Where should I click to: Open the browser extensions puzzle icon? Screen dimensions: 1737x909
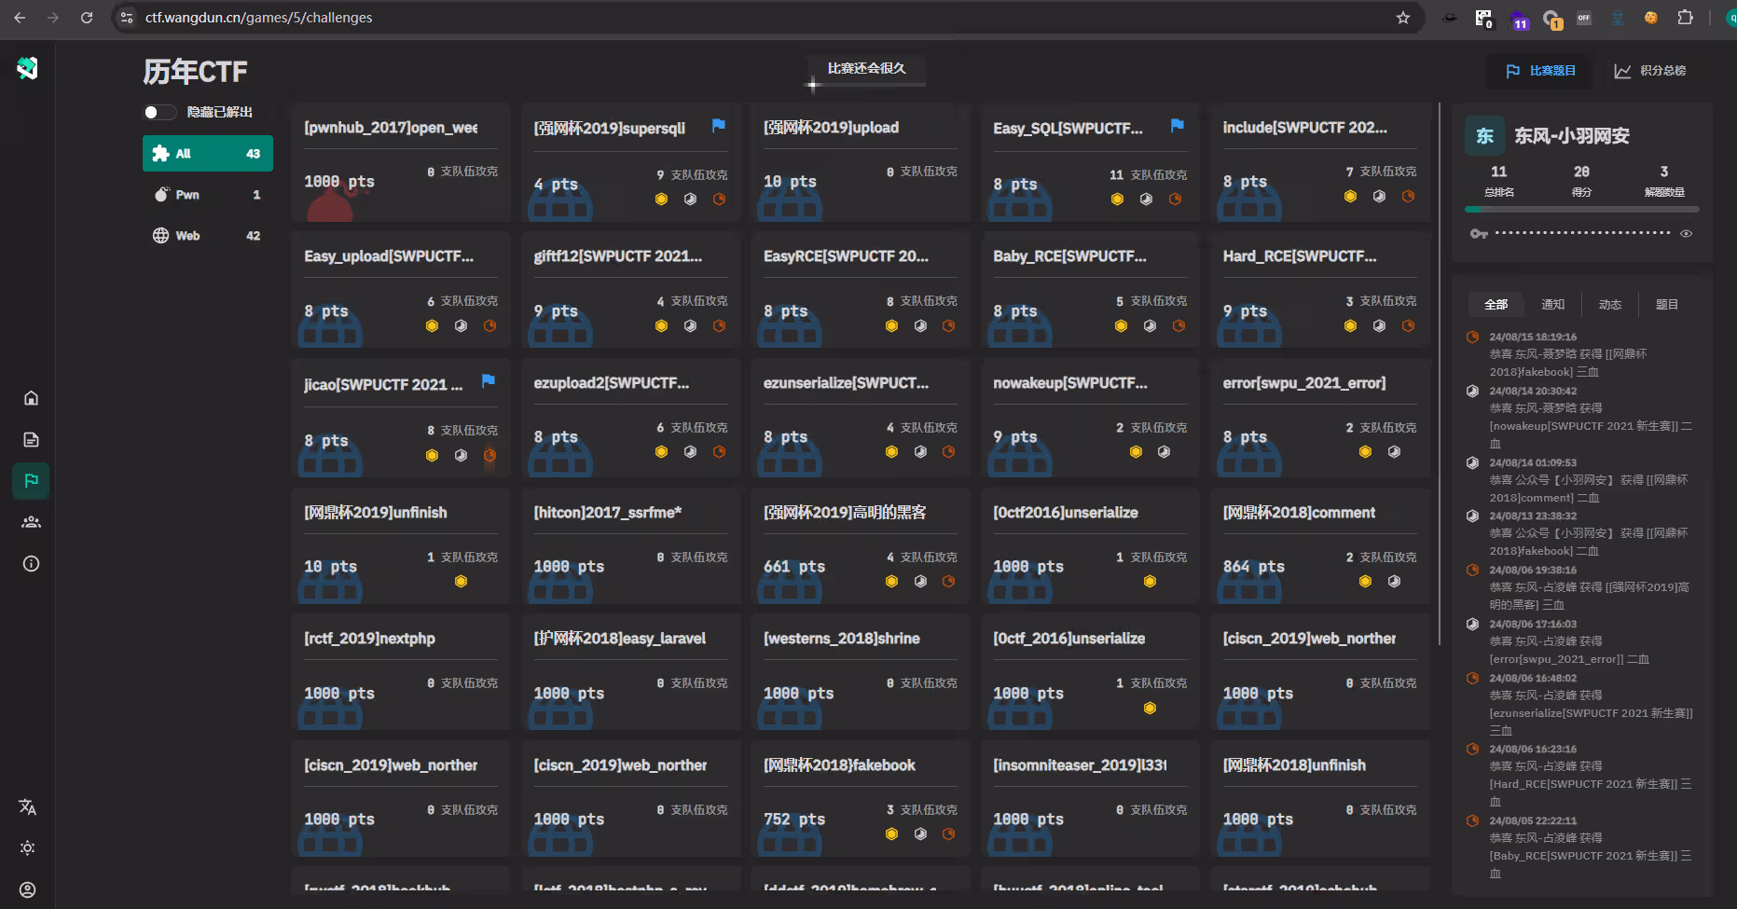[x=1685, y=18]
